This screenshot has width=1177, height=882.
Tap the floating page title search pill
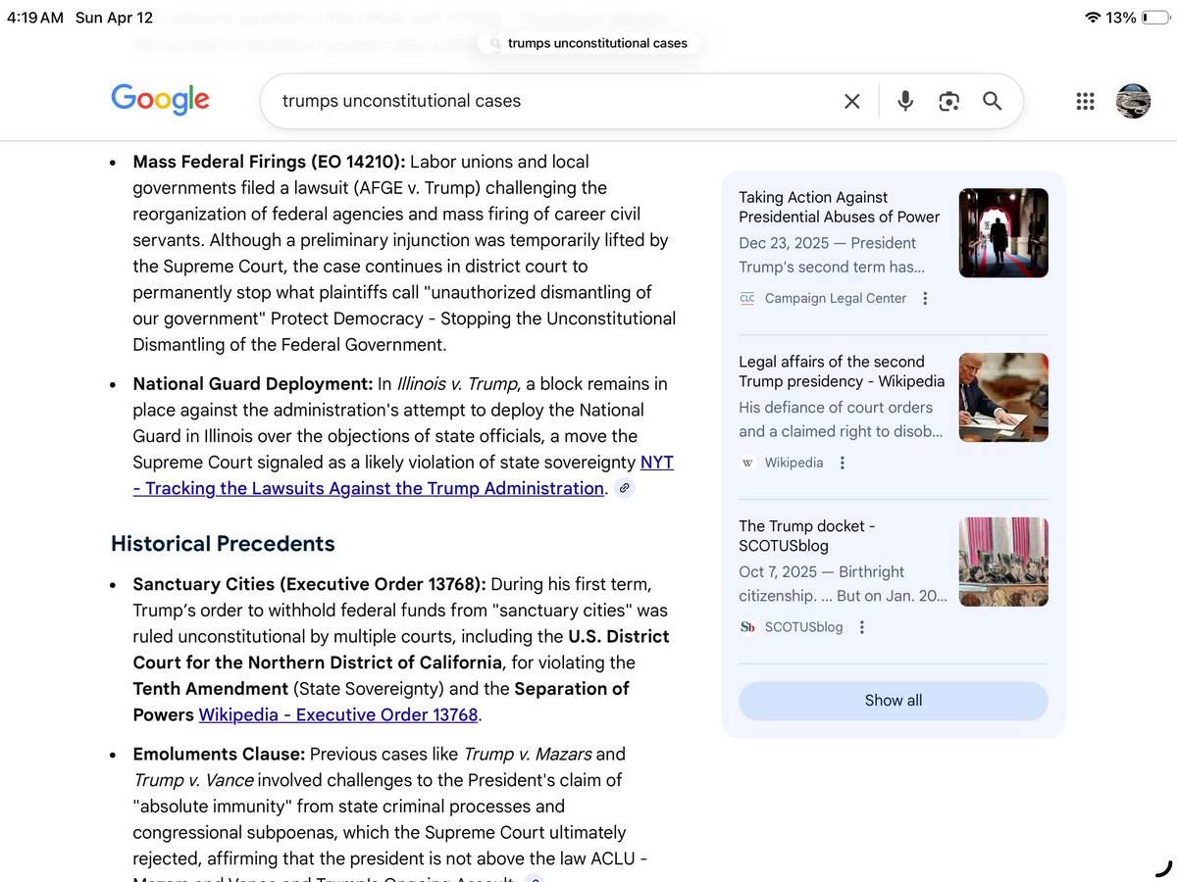click(x=589, y=43)
